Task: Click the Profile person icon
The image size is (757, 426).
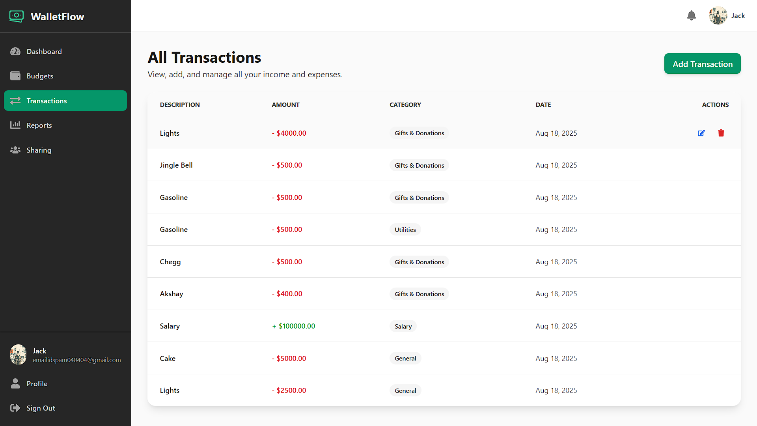Action: [x=15, y=384]
